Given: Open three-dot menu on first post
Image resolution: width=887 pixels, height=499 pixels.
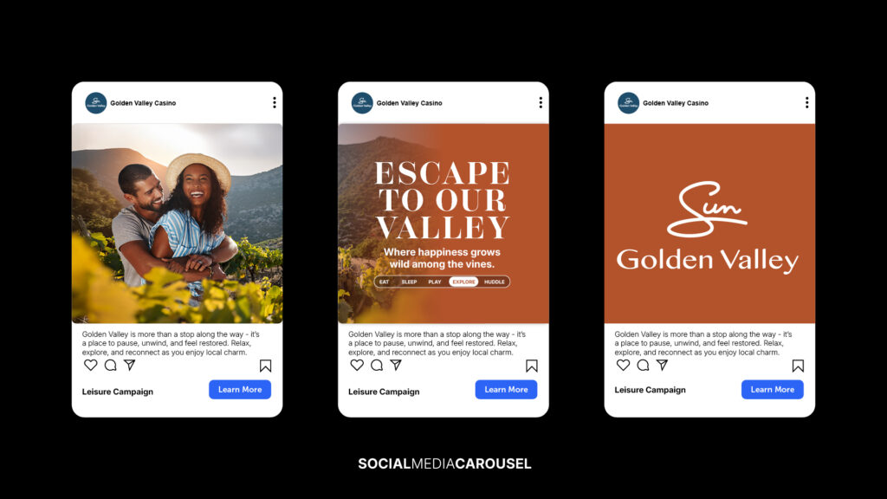Looking at the screenshot, I should click(x=275, y=102).
